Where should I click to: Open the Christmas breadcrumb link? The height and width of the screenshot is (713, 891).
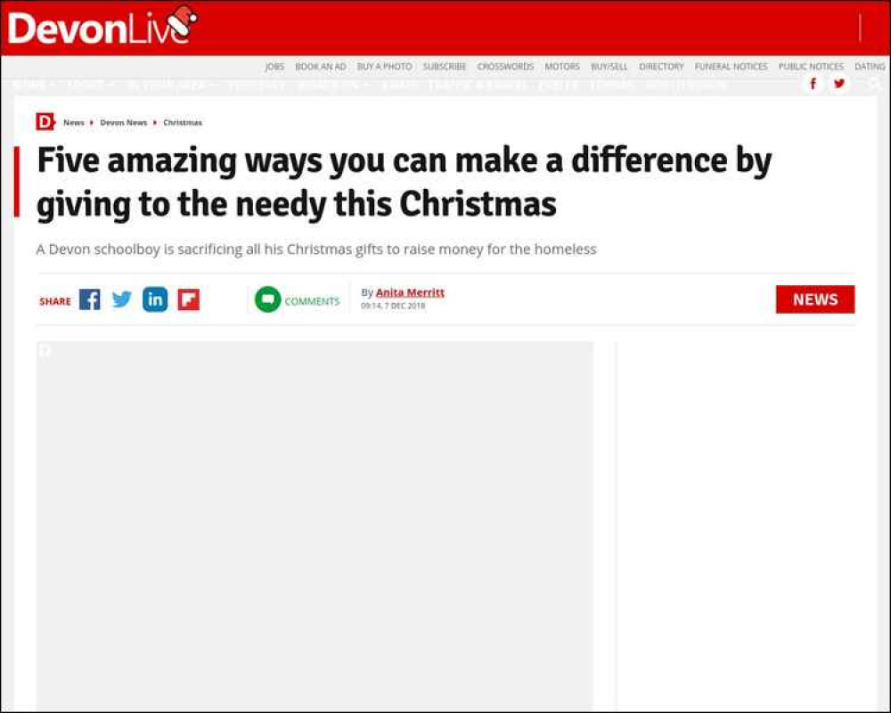click(183, 122)
